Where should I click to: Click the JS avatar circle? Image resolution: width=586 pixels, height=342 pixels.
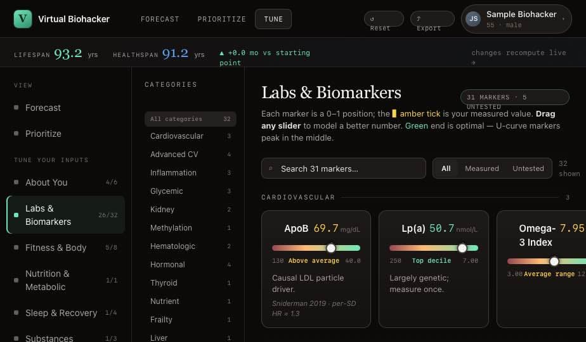point(473,18)
